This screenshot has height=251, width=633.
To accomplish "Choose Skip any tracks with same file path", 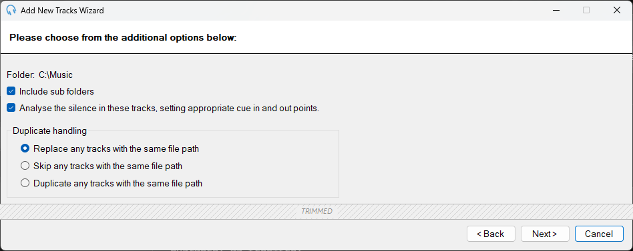I will click(25, 166).
